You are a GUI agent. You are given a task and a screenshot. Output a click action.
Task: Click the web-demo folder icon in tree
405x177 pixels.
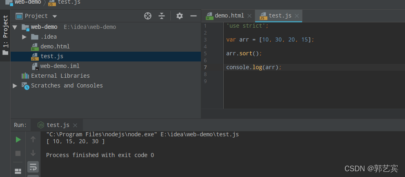(25, 27)
